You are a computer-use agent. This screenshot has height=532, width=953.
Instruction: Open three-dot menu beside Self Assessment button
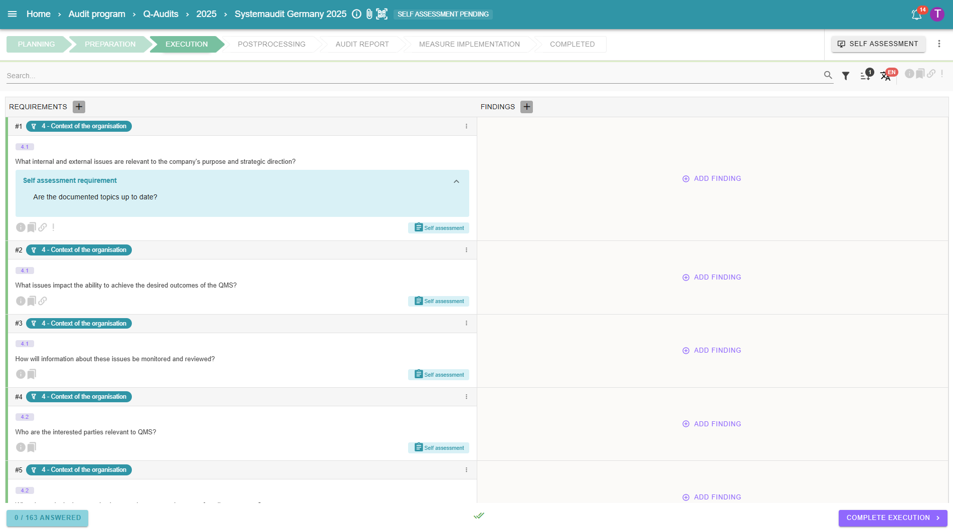pos(939,44)
